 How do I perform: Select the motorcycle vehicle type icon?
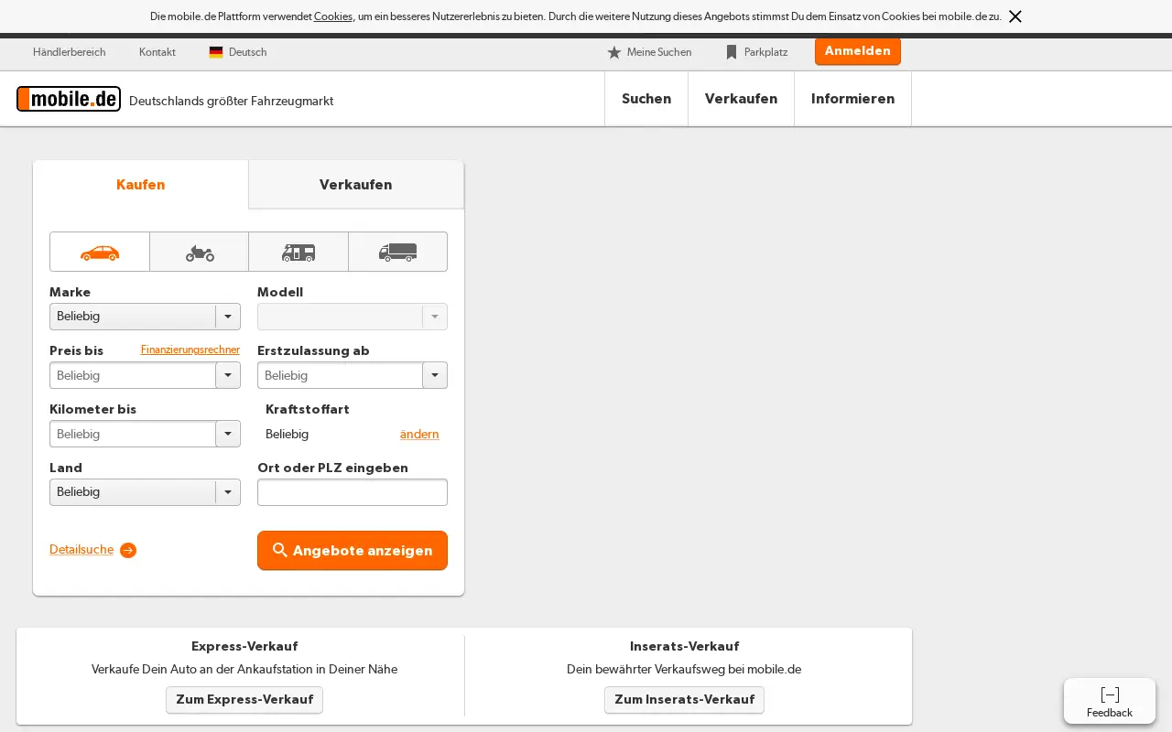(x=200, y=252)
